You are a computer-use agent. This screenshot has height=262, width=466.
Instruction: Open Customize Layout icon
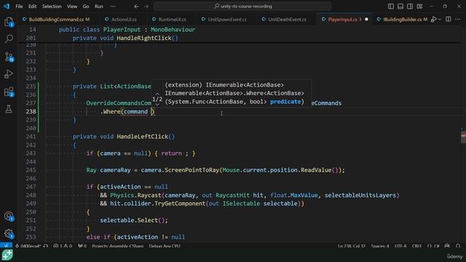[419, 7]
